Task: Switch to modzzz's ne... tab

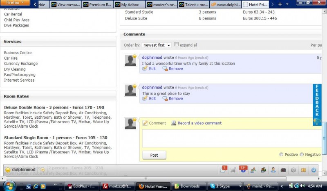Action: point(161,4)
